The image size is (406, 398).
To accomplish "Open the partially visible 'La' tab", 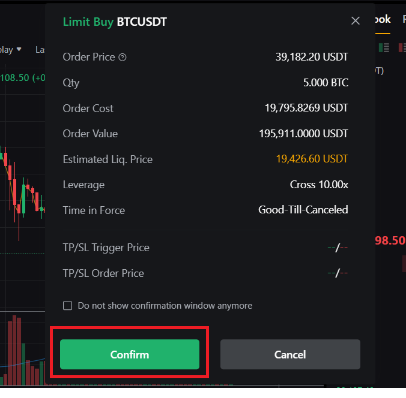I will pos(40,50).
